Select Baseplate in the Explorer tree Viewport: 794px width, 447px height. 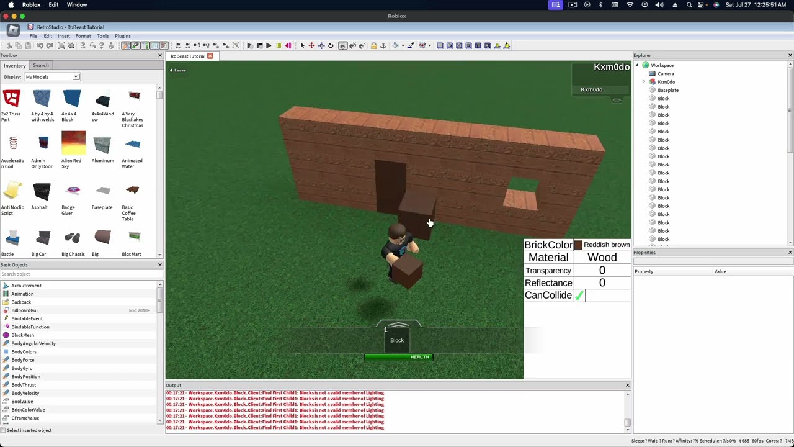(668, 90)
